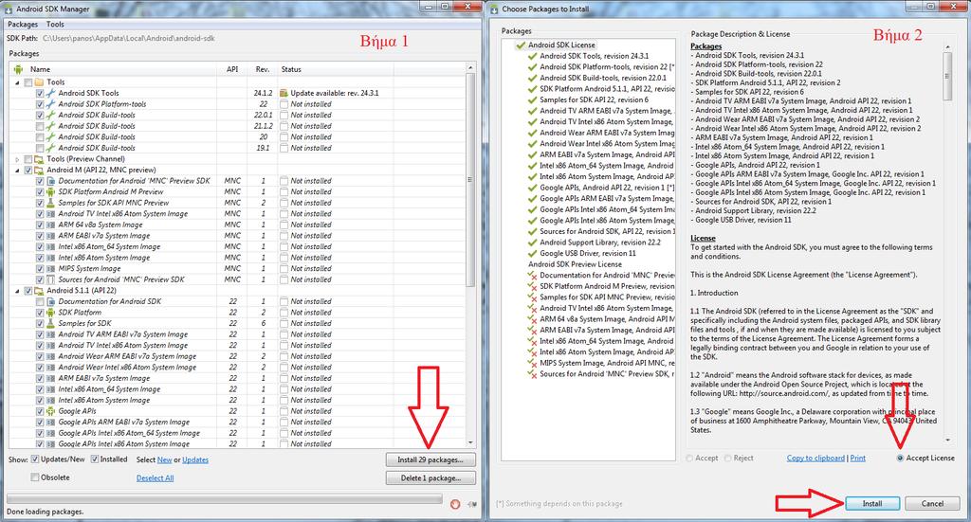The height and width of the screenshot is (522, 971).
Task: Click the green check beside Android Support Library, revision 22.2
Action: pos(532,243)
